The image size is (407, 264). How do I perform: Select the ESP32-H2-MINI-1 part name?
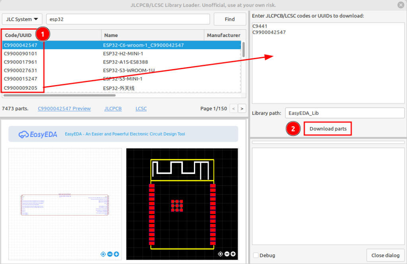123,54
